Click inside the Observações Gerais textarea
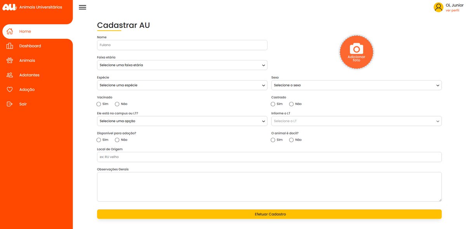This screenshot has height=229, width=466. pyautogui.click(x=269, y=187)
